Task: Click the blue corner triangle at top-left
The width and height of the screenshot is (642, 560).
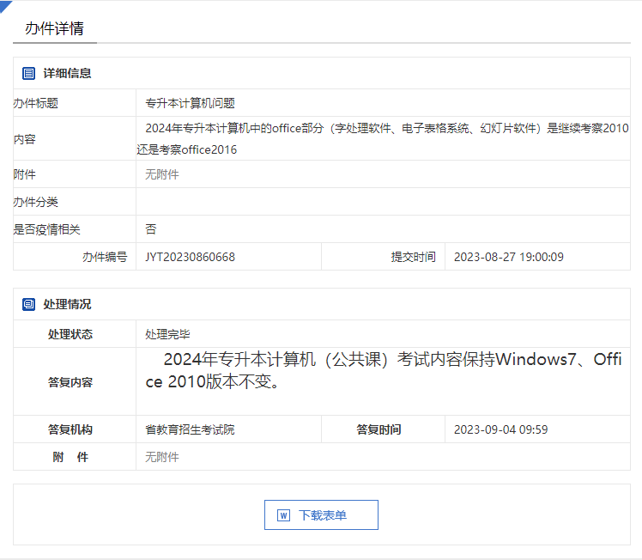Action: pos(5,6)
